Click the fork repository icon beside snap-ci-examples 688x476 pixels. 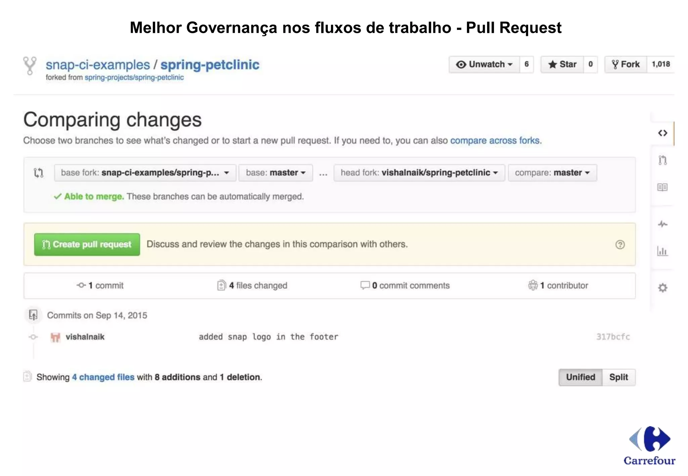(30, 66)
